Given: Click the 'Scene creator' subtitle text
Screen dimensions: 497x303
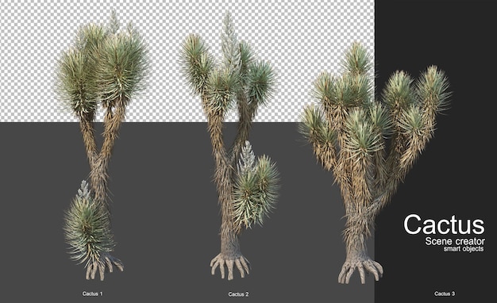Looking at the screenshot, I should 455,241.
